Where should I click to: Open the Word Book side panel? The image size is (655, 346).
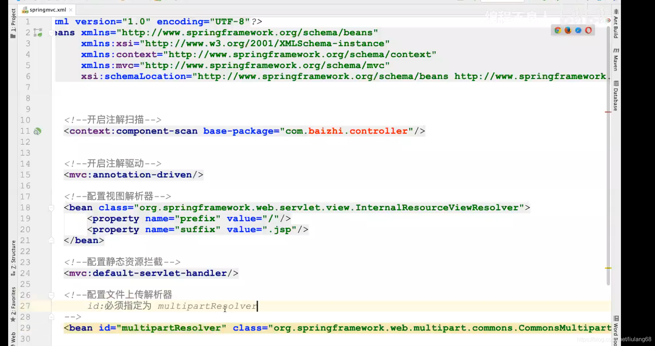pos(616,330)
